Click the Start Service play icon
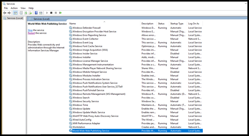Viewport: 249px width, 136px height. click(x=47, y=13)
